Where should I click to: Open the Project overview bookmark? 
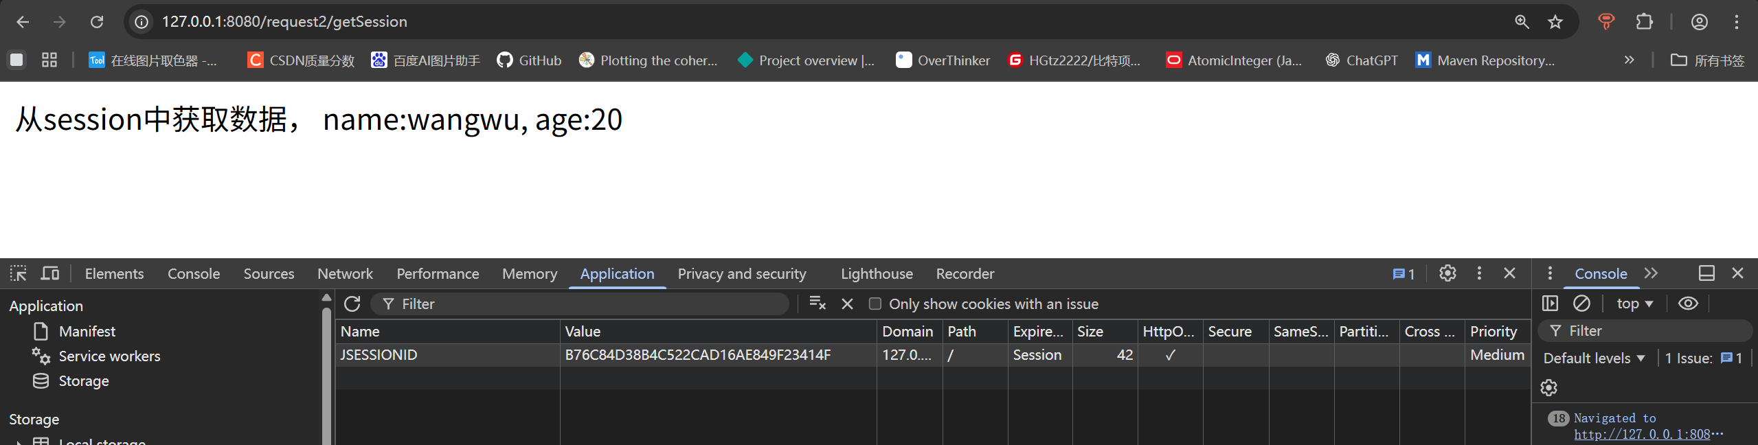click(806, 60)
